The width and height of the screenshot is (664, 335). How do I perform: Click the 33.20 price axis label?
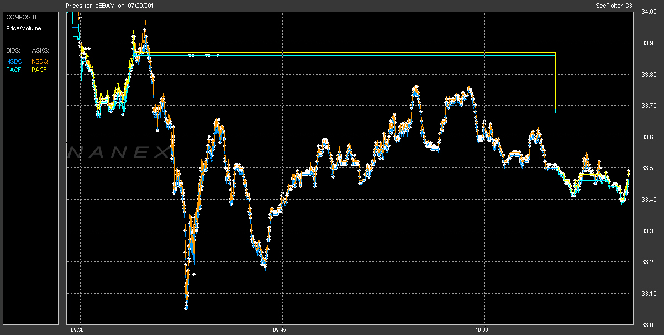[x=649, y=262]
